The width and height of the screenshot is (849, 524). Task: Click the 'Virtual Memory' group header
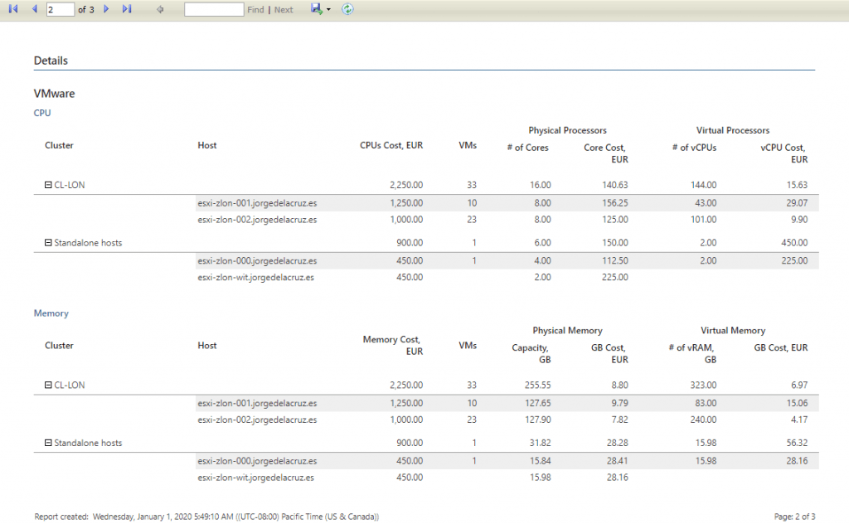733,331
